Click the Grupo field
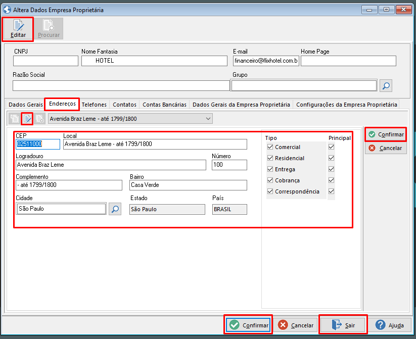 304,86
